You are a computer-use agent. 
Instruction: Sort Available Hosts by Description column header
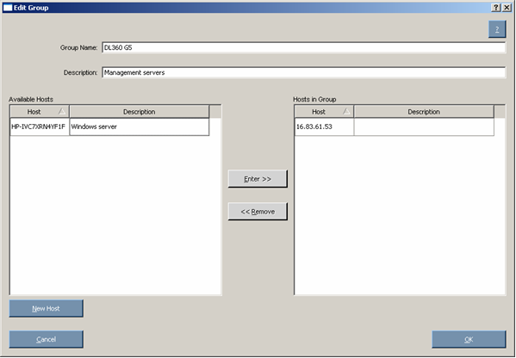pyautogui.click(x=140, y=111)
